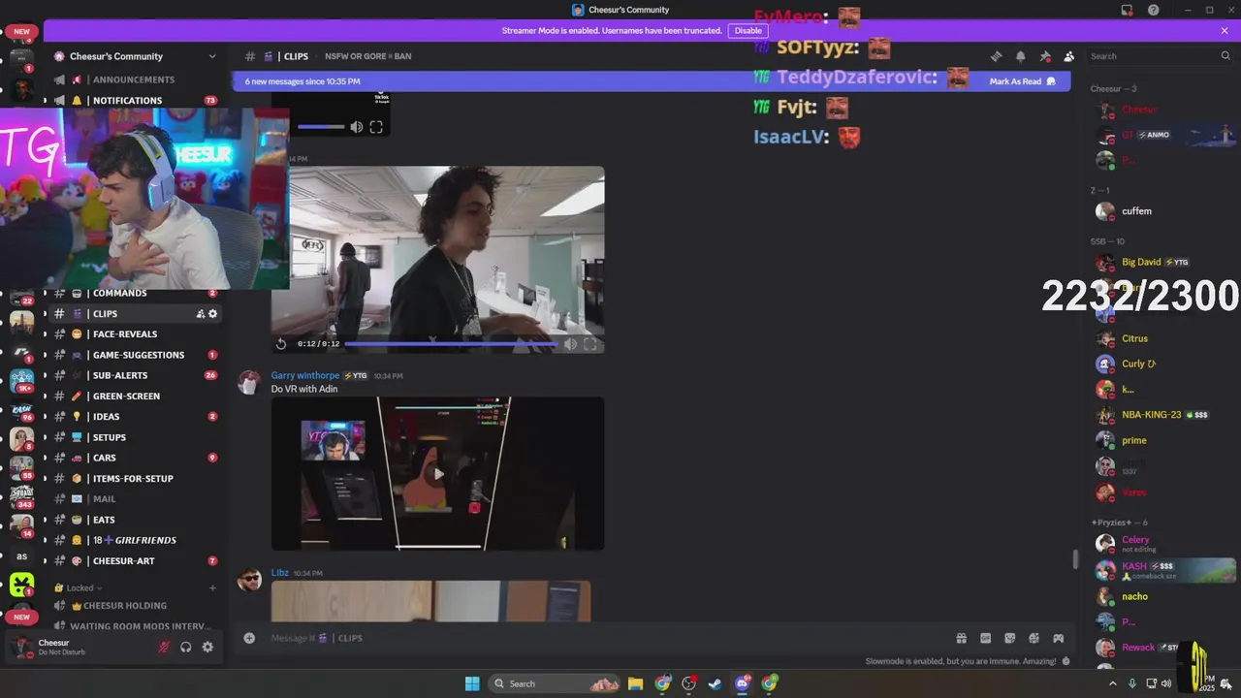The height and width of the screenshot is (698, 1241).
Task: Open the edit channel gear on CLIPS
Action: click(x=213, y=314)
